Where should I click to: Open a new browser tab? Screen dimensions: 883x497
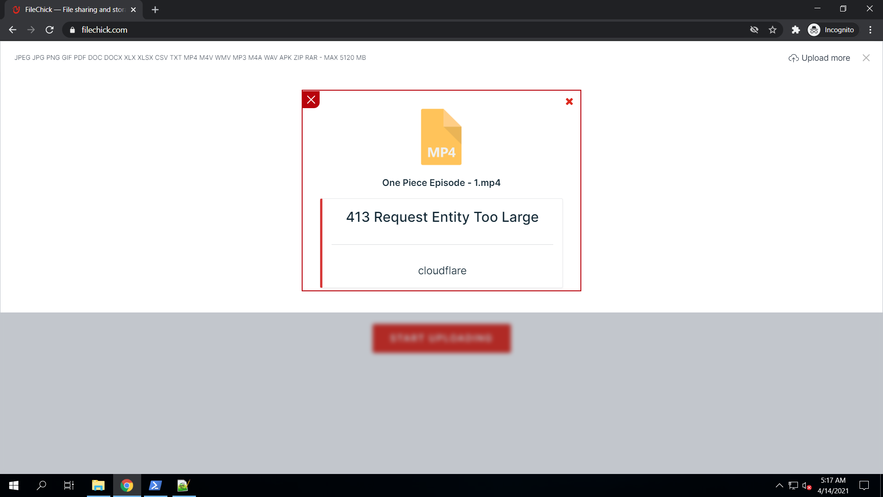click(155, 10)
